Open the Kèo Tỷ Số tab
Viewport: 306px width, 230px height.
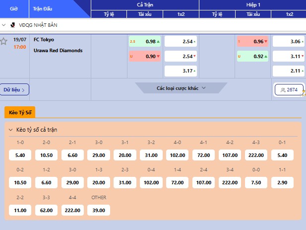pyautogui.click(x=20, y=112)
